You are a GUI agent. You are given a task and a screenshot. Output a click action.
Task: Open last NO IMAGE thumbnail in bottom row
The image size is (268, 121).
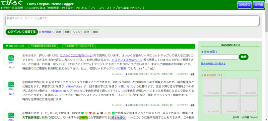coord(249,105)
